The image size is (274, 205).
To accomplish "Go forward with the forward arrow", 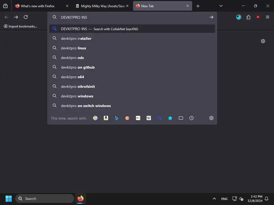I will [16, 17].
